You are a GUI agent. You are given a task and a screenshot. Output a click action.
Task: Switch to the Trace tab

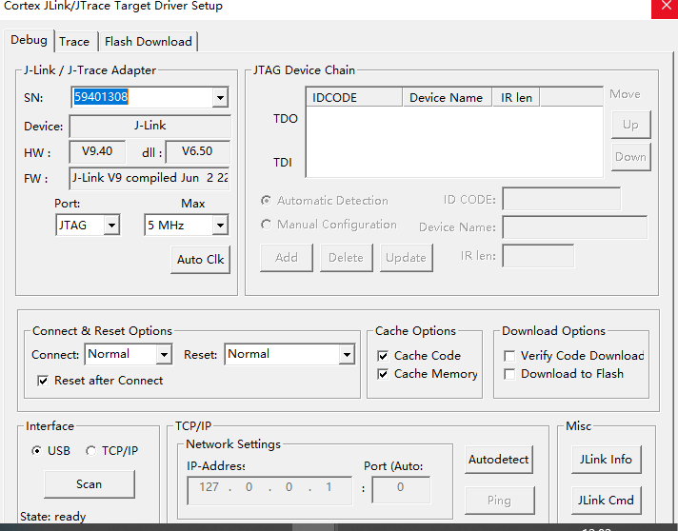coord(74,42)
